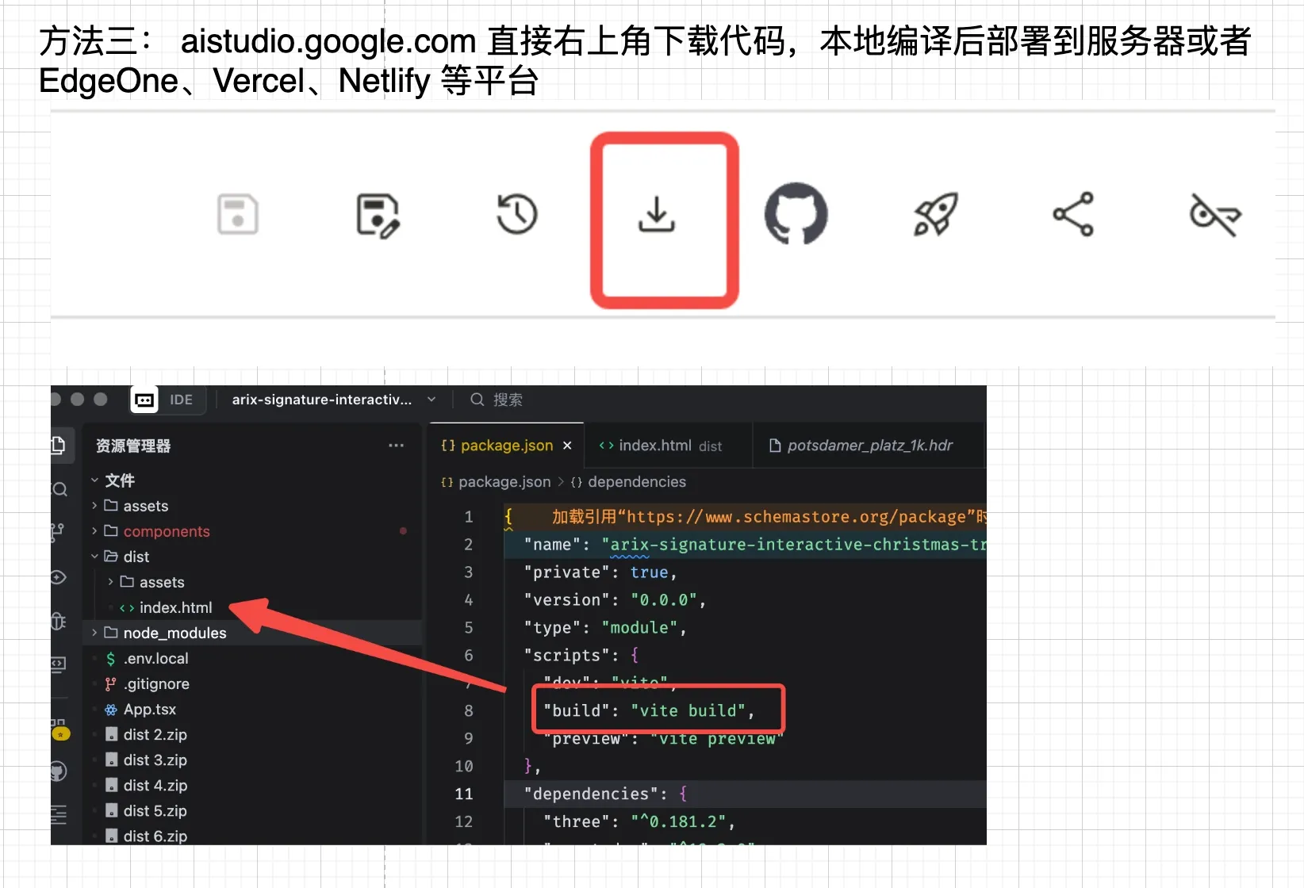Click the download code icon
The image size is (1304, 888).
click(x=657, y=215)
